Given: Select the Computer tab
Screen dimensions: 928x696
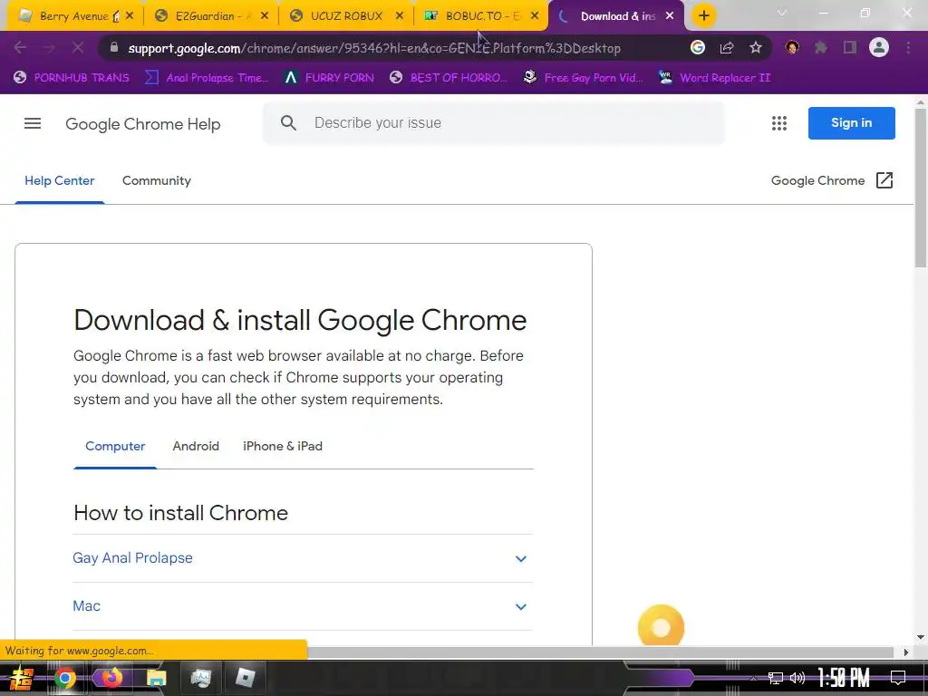Looking at the screenshot, I should tap(115, 446).
